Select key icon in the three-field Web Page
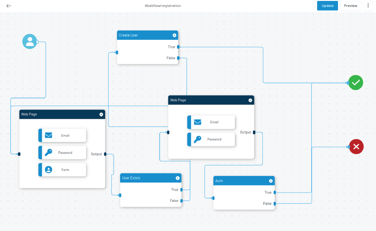 (48, 152)
